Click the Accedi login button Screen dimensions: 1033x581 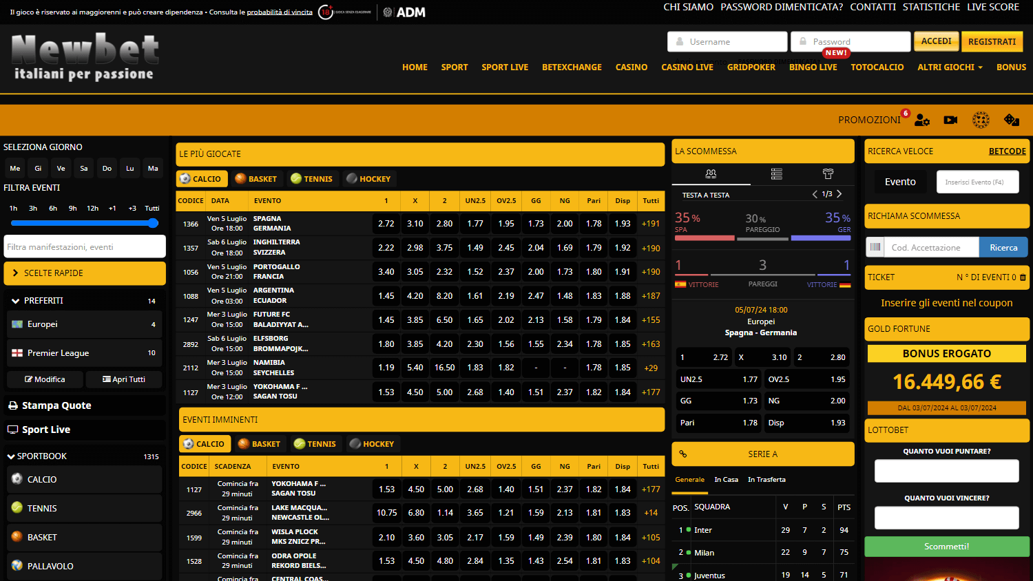tap(936, 41)
